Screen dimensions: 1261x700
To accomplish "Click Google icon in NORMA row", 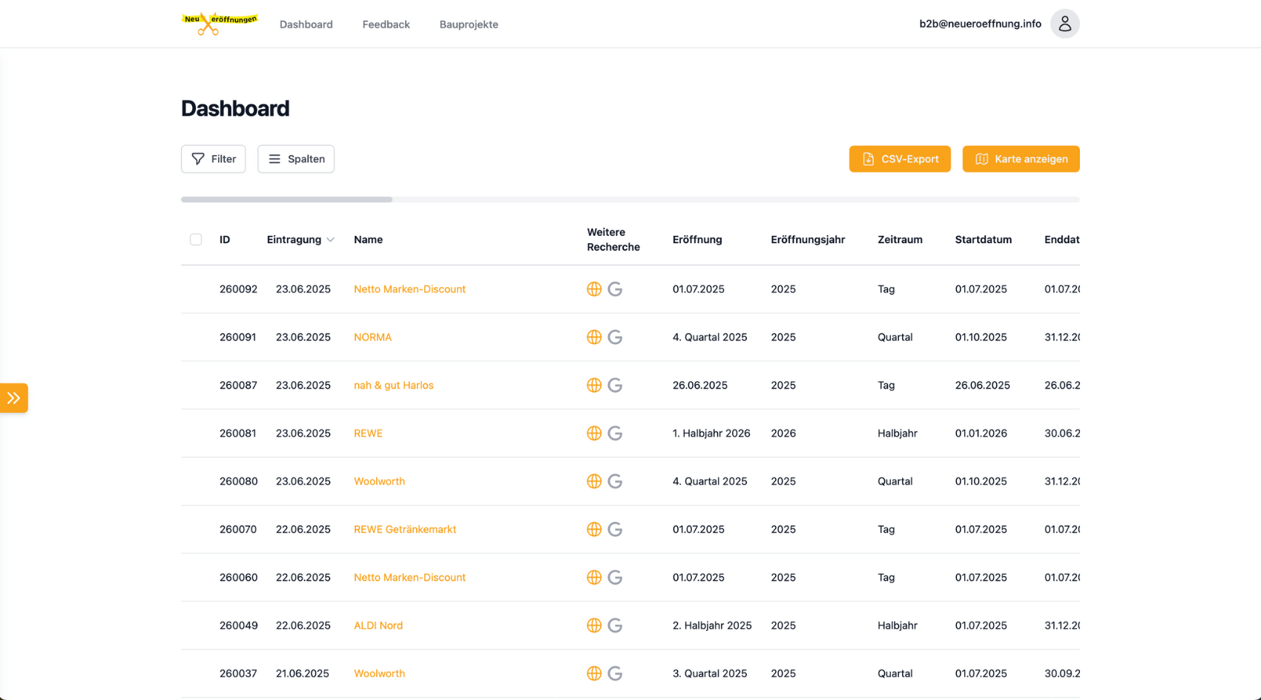I will coord(615,337).
